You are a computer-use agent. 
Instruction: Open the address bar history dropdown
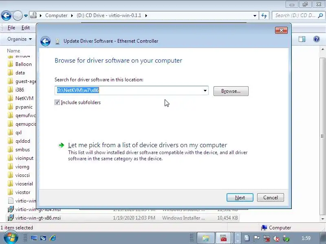(x=255, y=15)
